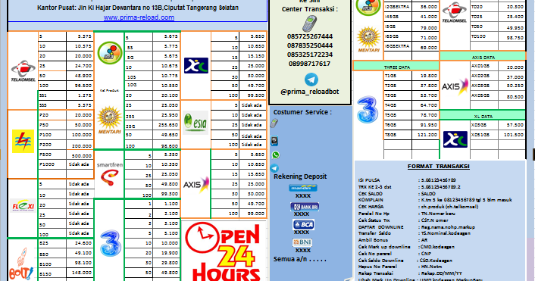The width and height of the screenshot is (535, 281).
Task: Click the Kantor Pusat address line
Action: (x=138, y=8)
